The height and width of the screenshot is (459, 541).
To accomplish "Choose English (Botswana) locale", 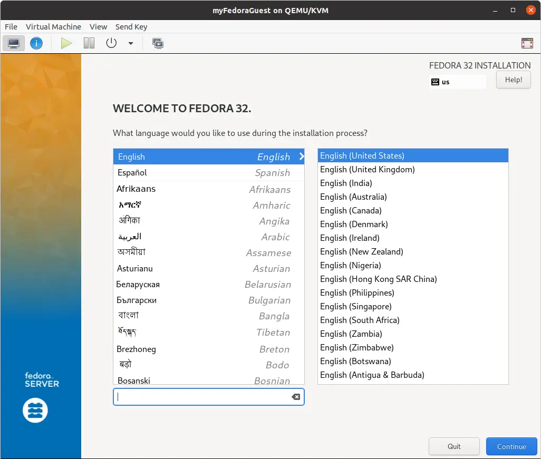I will [413, 362].
